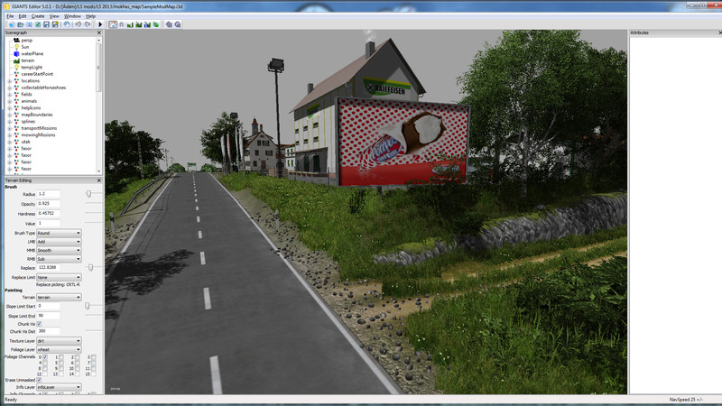Click the Opacity input field

(x=49, y=204)
